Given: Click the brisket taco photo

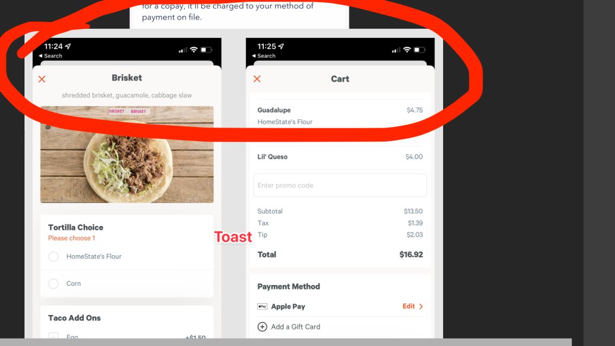Looking at the screenshot, I should (x=127, y=154).
